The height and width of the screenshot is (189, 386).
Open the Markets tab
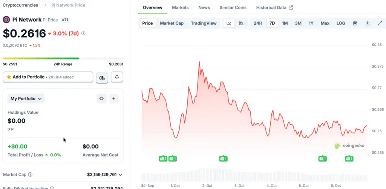click(x=180, y=8)
